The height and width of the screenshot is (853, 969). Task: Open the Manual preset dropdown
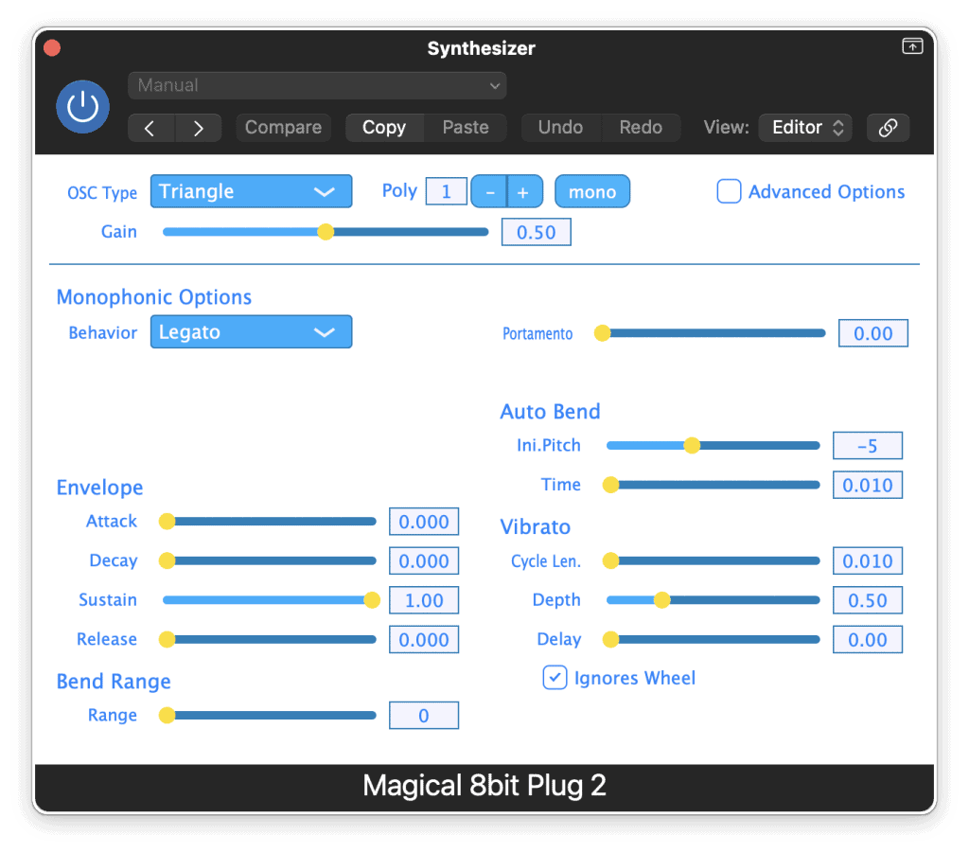coord(317,85)
